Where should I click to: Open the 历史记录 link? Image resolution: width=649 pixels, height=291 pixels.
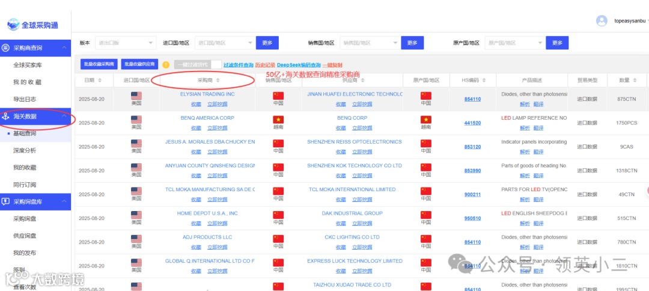266,65
